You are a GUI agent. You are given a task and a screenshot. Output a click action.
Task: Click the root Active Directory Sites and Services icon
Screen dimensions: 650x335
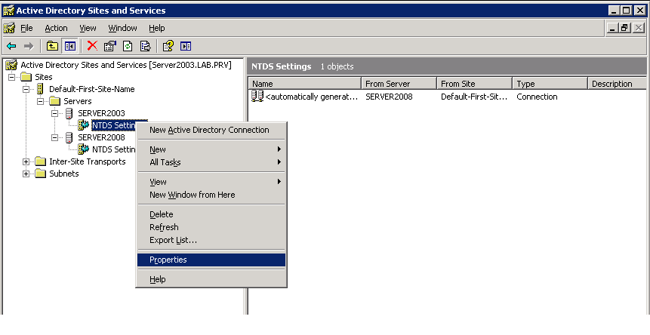pyautogui.click(x=12, y=65)
